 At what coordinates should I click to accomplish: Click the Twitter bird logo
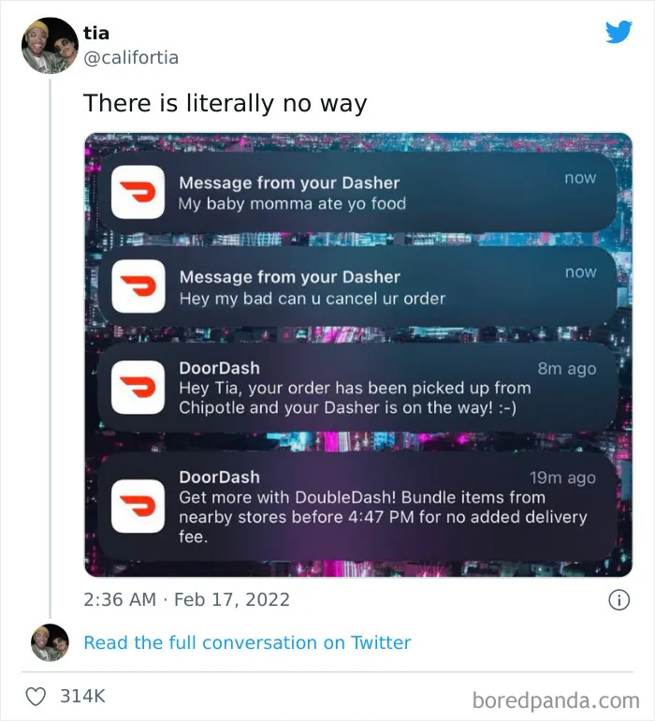point(619,32)
